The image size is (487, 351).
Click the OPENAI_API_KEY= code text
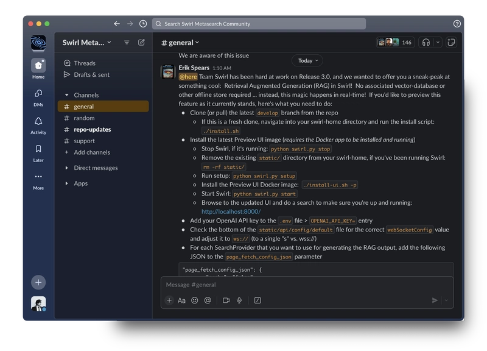tap(333, 221)
